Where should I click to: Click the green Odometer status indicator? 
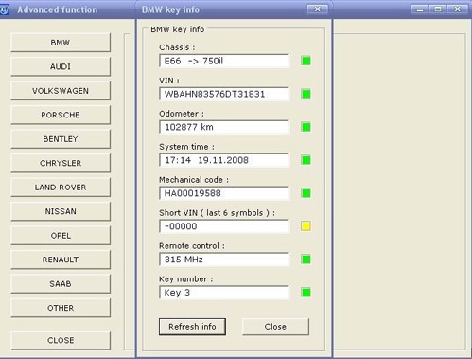[306, 127]
